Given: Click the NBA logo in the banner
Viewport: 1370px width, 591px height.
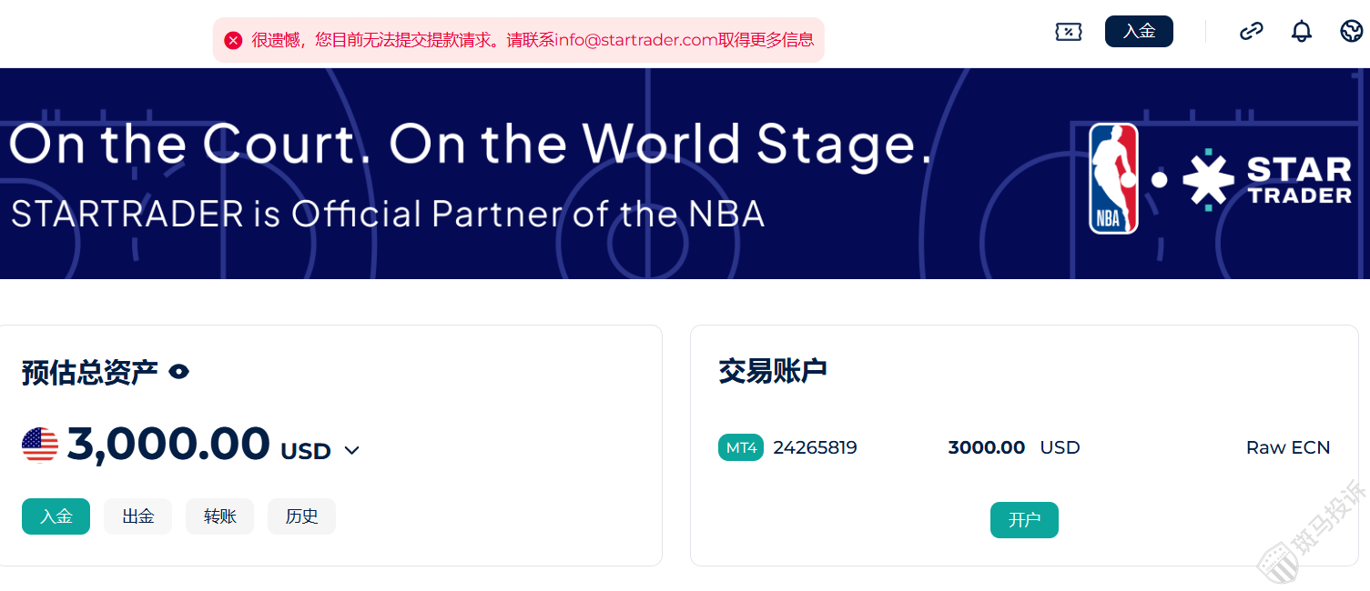Looking at the screenshot, I should [x=1113, y=178].
